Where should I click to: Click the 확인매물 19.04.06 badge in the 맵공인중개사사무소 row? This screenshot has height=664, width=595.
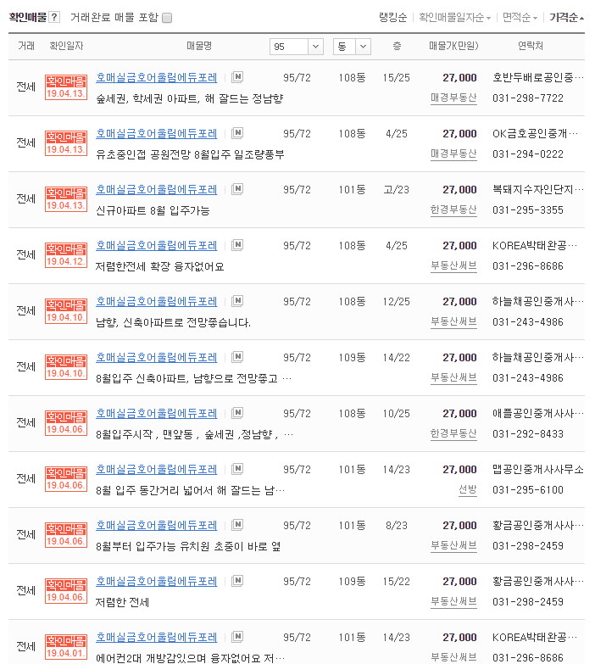66,478
